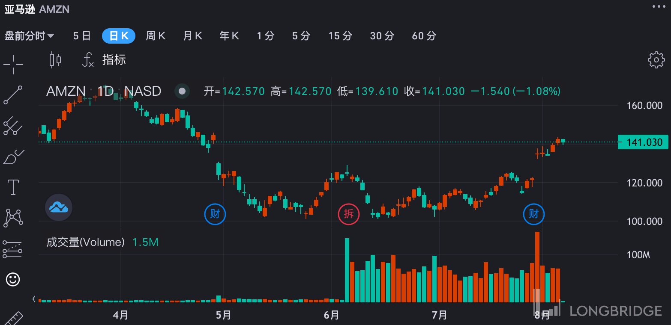
Task: Click the 160.000 price axis label
Action: pyautogui.click(x=644, y=106)
